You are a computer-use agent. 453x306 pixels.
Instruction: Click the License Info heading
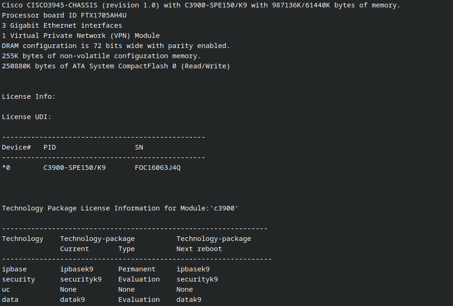pos(29,96)
